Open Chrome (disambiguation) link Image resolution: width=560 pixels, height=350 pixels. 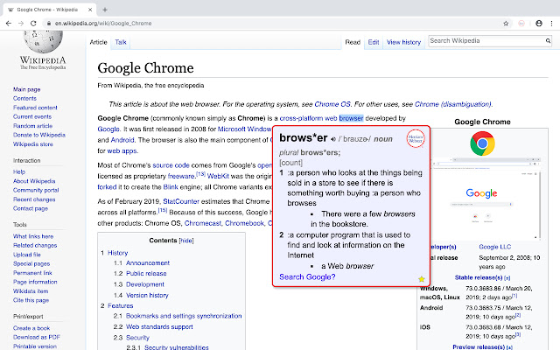(x=453, y=104)
